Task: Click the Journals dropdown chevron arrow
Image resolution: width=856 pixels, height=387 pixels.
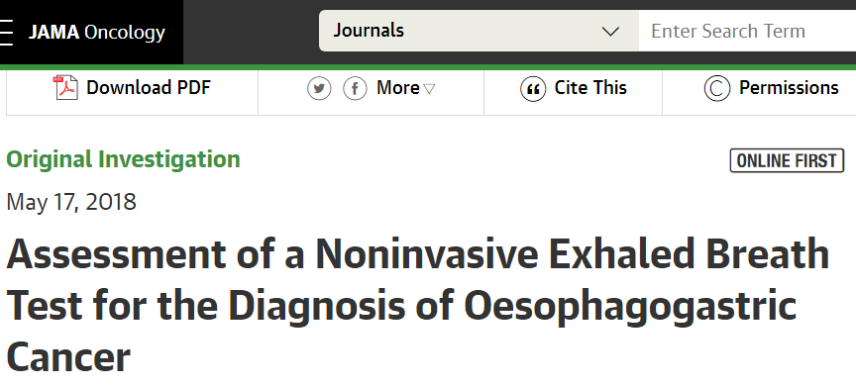Action: pyautogui.click(x=609, y=31)
